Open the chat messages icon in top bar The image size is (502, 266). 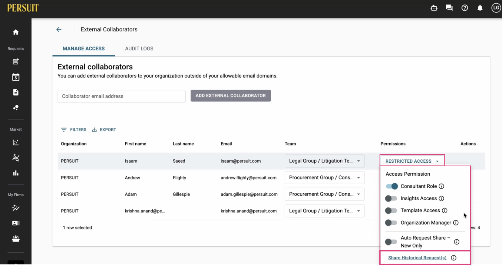tap(449, 8)
